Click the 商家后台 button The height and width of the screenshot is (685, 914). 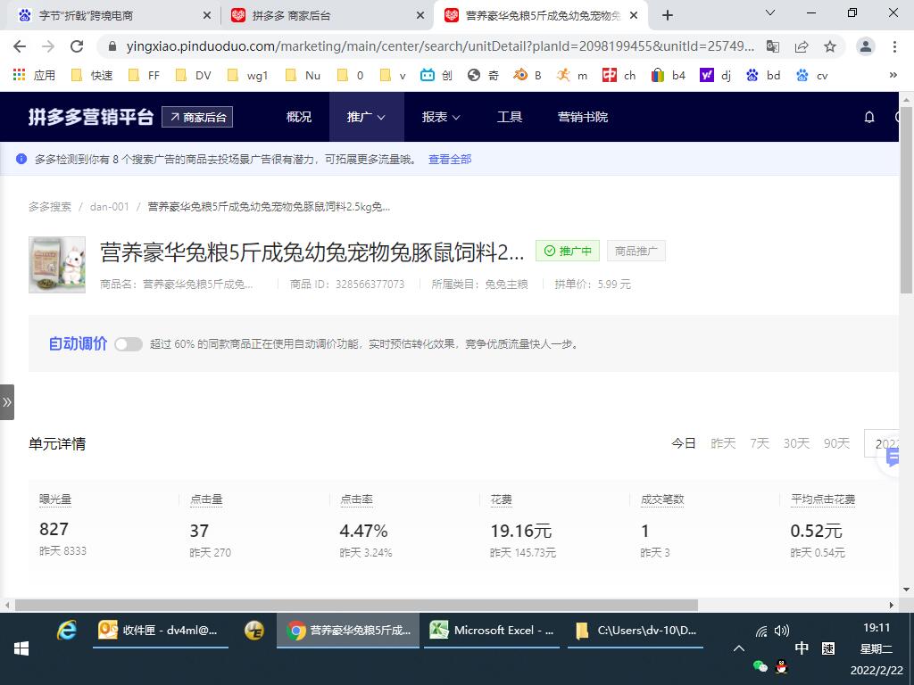pyautogui.click(x=197, y=117)
